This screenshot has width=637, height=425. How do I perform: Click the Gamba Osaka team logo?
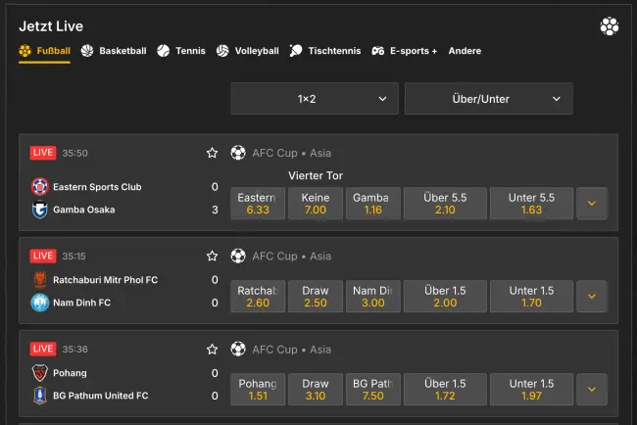click(40, 210)
